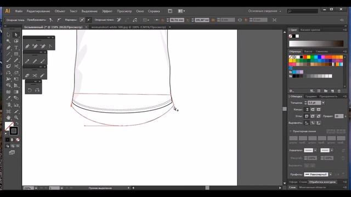Screen dimensions: 351x197
Task: Open the stroke weight dropdown
Action: (x=323, y=103)
